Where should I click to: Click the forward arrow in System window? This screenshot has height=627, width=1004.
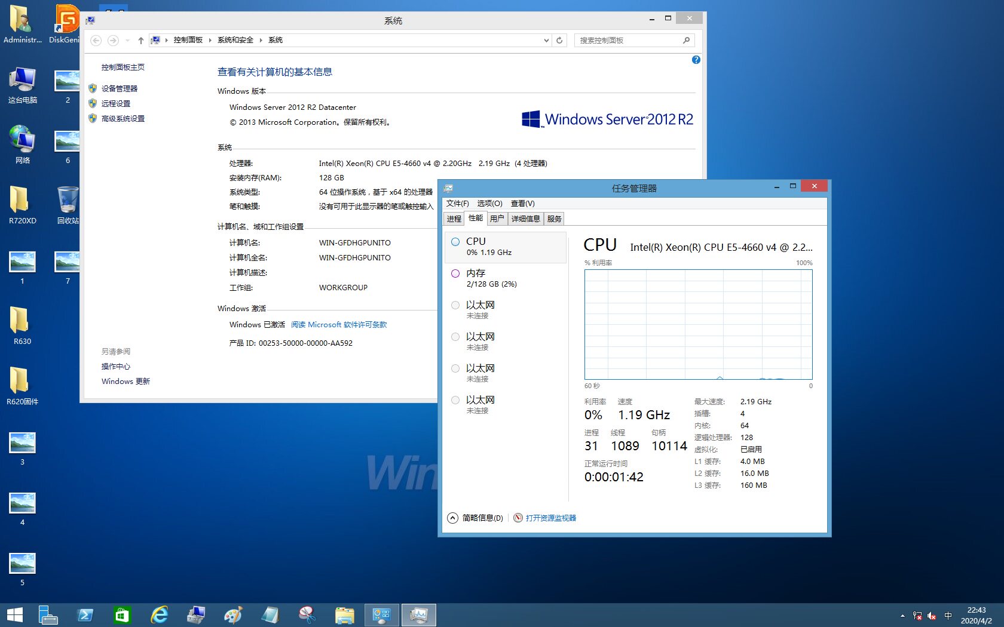tap(112, 41)
